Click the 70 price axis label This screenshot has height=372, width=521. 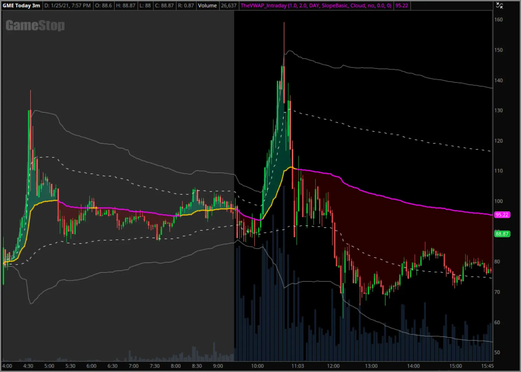497,292
